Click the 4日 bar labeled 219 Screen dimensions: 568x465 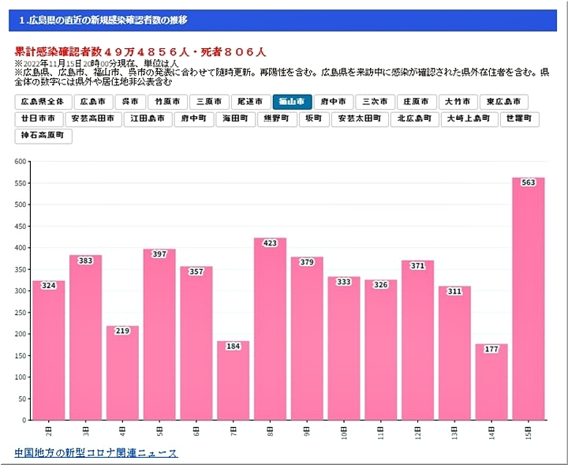[x=122, y=373]
